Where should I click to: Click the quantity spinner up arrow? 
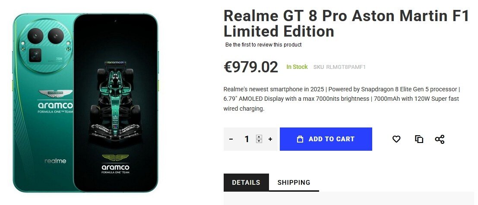click(259, 137)
